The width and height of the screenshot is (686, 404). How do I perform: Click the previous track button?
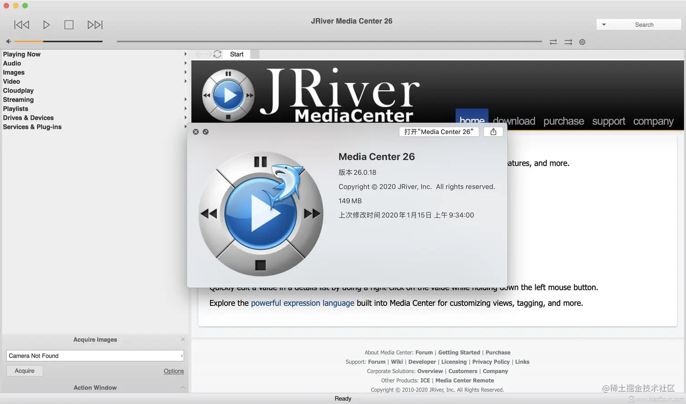point(22,25)
